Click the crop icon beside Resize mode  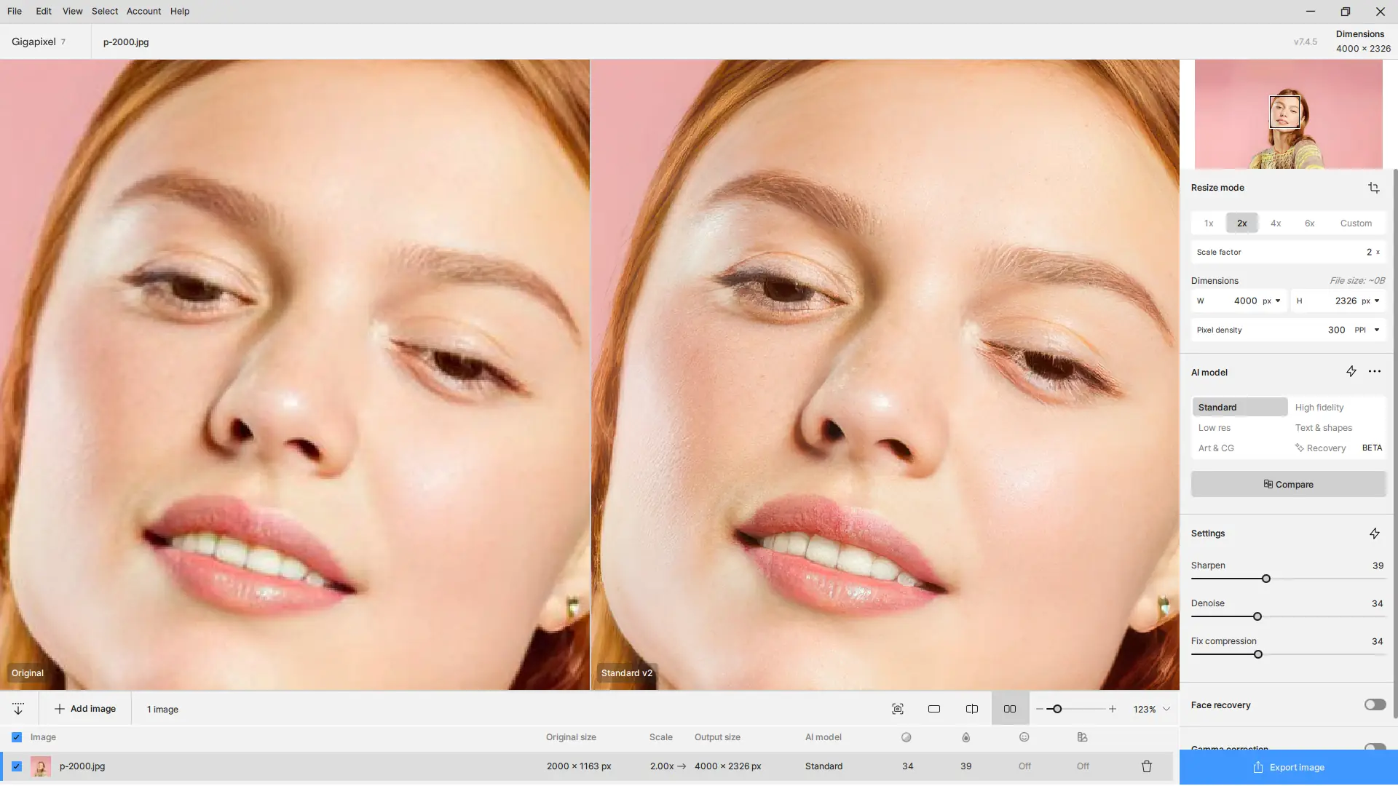1373,188
